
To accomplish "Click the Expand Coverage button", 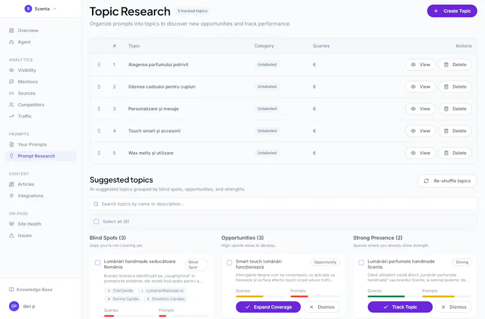I will [x=268, y=307].
